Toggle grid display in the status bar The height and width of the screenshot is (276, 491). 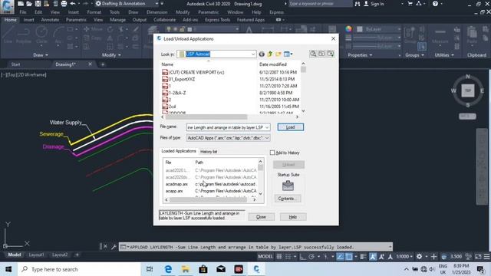point(279,257)
